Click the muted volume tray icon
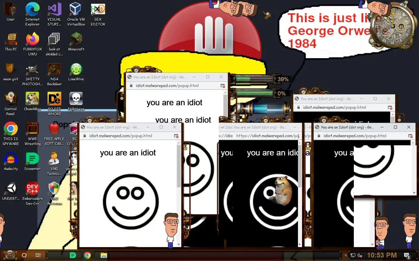Image resolution: width=419 pixels, height=261 pixels. click(x=360, y=255)
